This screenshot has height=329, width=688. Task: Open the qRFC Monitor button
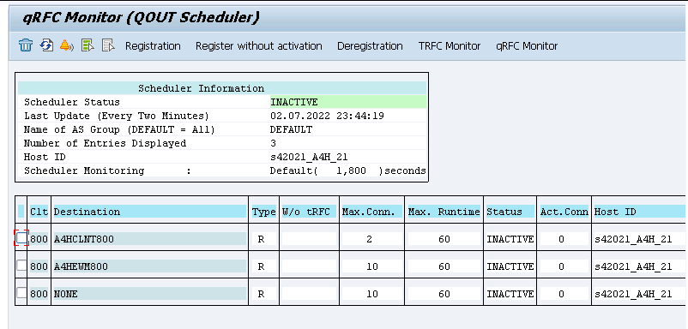527,46
